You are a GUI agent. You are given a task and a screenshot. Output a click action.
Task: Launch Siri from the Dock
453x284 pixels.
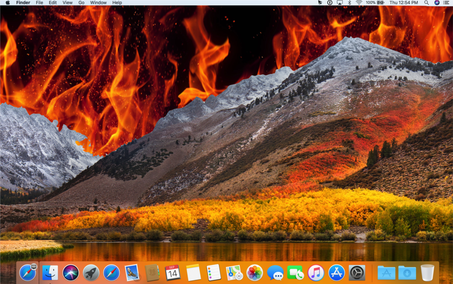click(71, 273)
